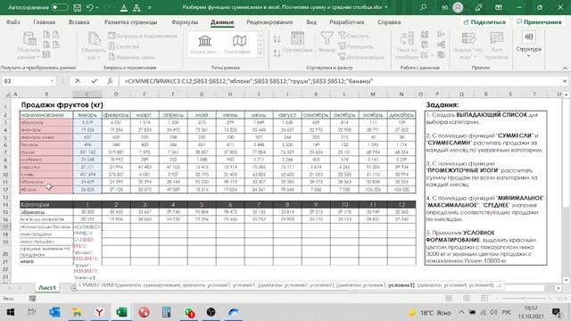The image size is (571, 321).
Task: Switch to the Формулы tab
Action: point(185,22)
